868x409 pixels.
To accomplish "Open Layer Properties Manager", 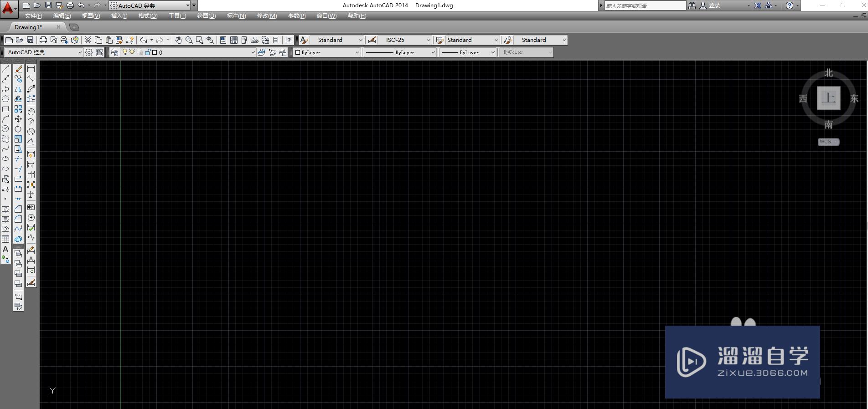I will pos(114,52).
